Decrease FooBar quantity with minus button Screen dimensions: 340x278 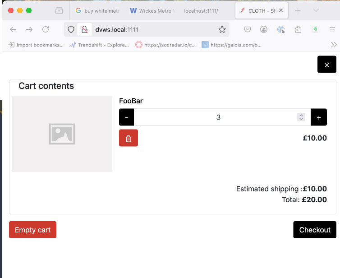pos(126,117)
